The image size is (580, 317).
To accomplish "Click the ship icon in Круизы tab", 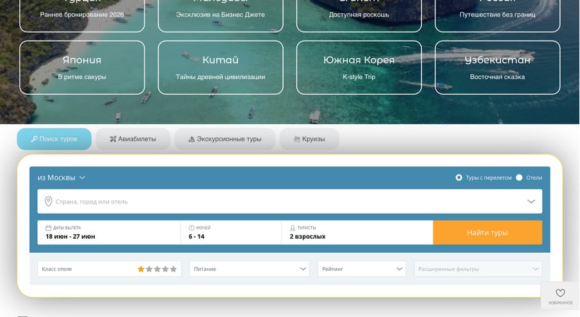I will coord(296,139).
